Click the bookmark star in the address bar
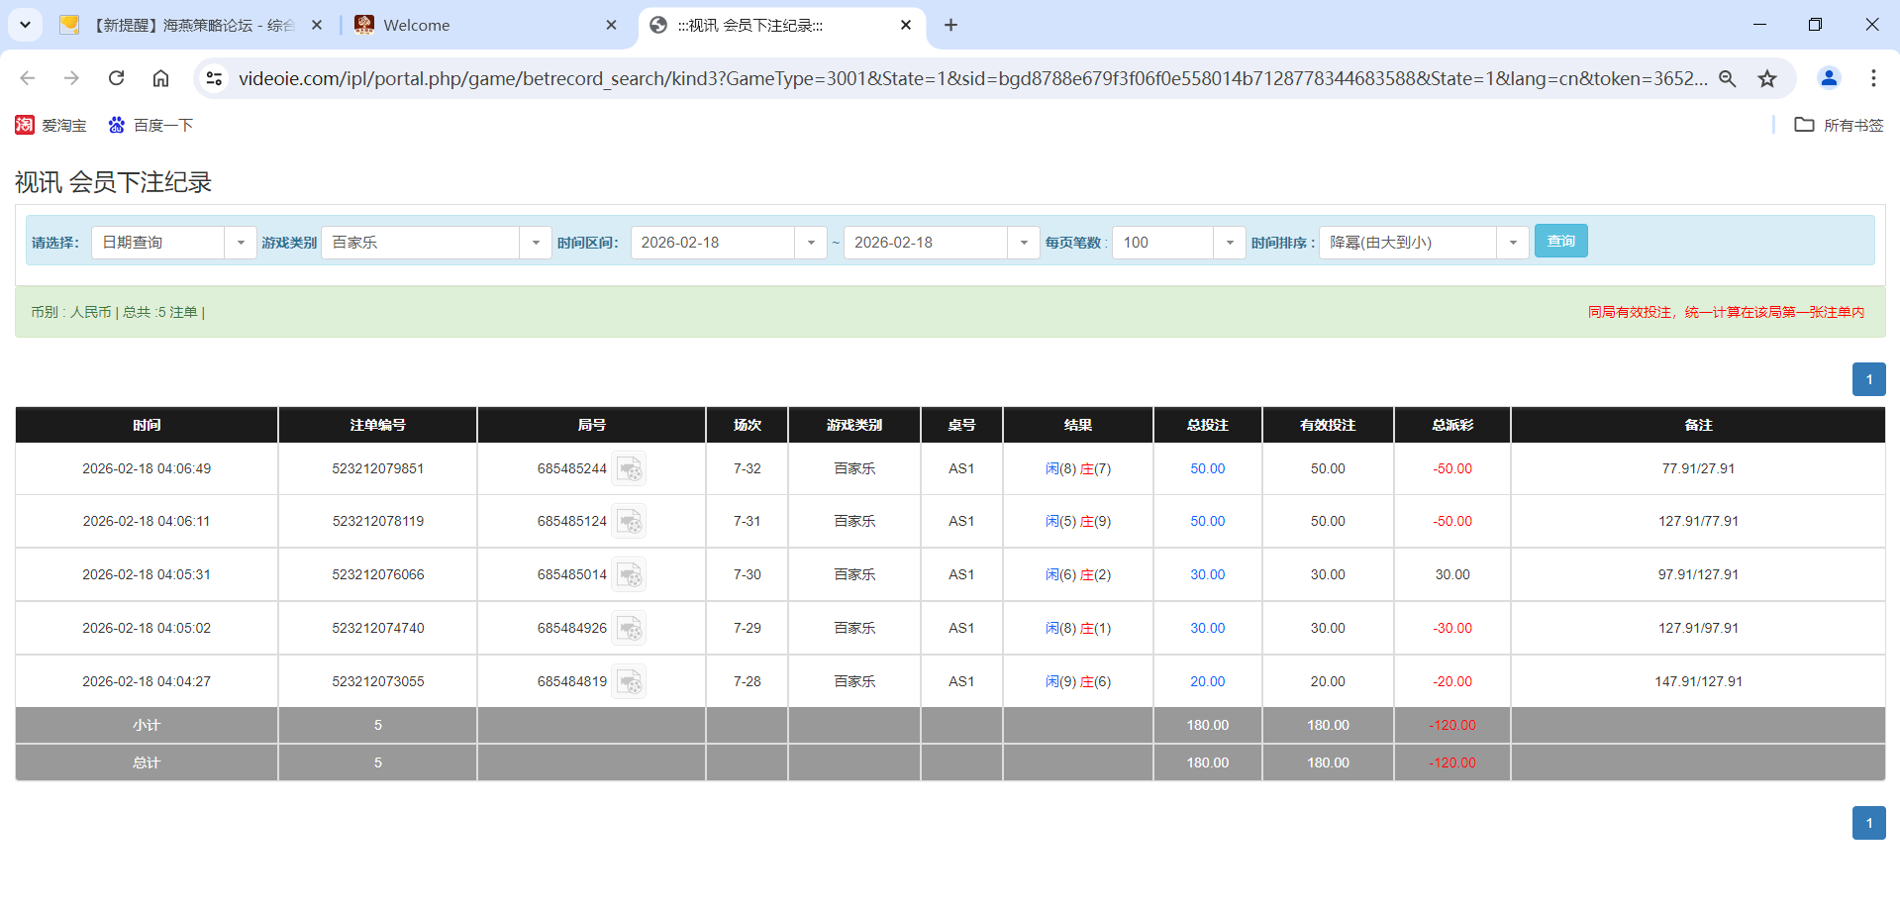Image resolution: width=1900 pixels, height=914 pixels. tap(1768, 78)
